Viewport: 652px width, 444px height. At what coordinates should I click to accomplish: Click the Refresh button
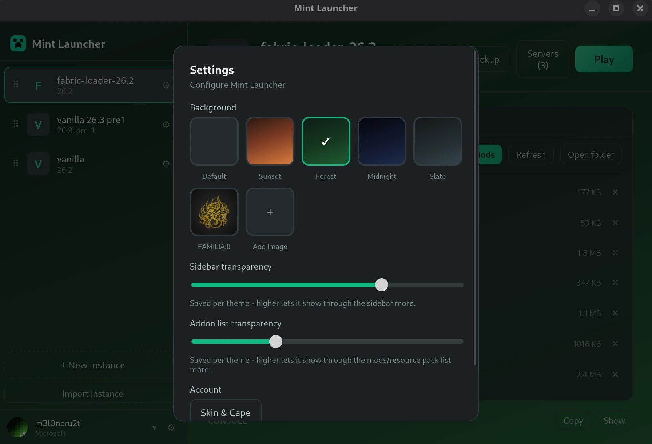(531, 155)
